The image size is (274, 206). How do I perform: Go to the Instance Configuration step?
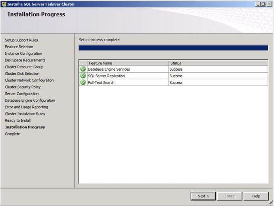(23, 54)
